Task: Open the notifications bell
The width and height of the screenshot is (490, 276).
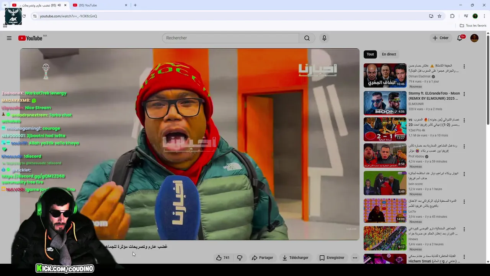Action: point(460,38)
